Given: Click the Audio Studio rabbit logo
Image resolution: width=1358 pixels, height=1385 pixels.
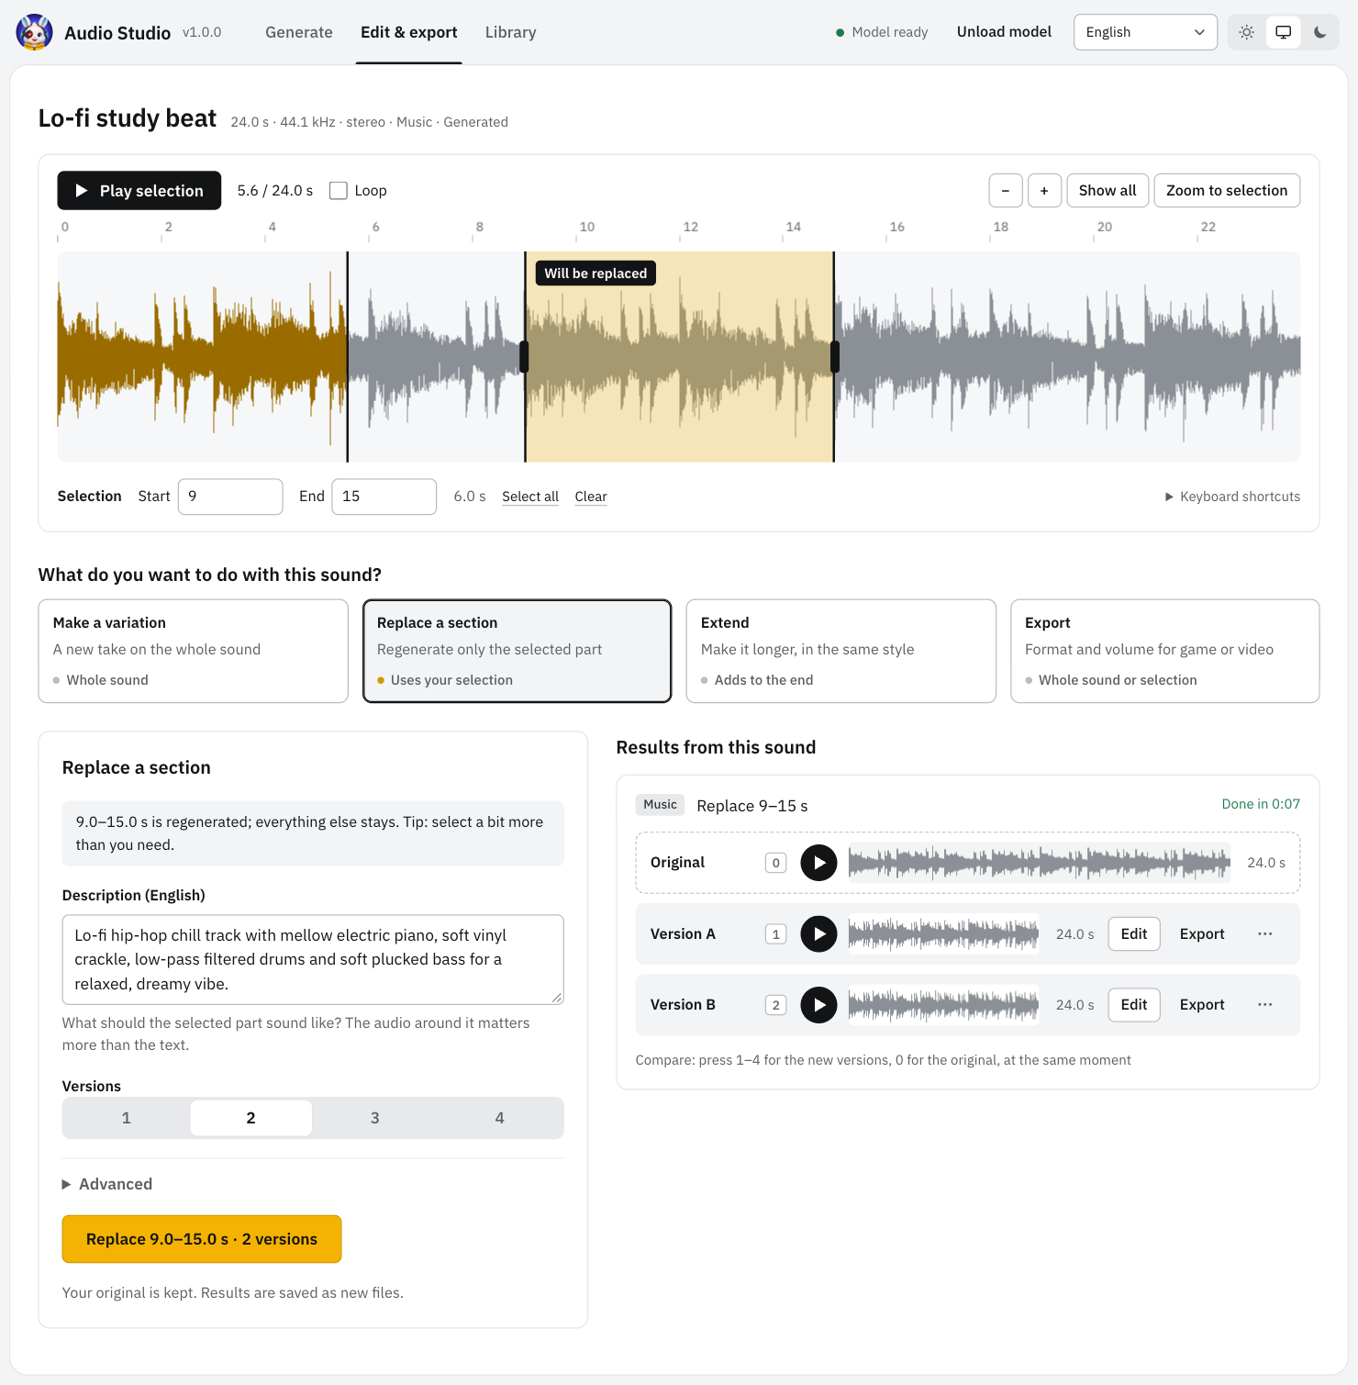Looking at the screenshot, I should point(34,32).
